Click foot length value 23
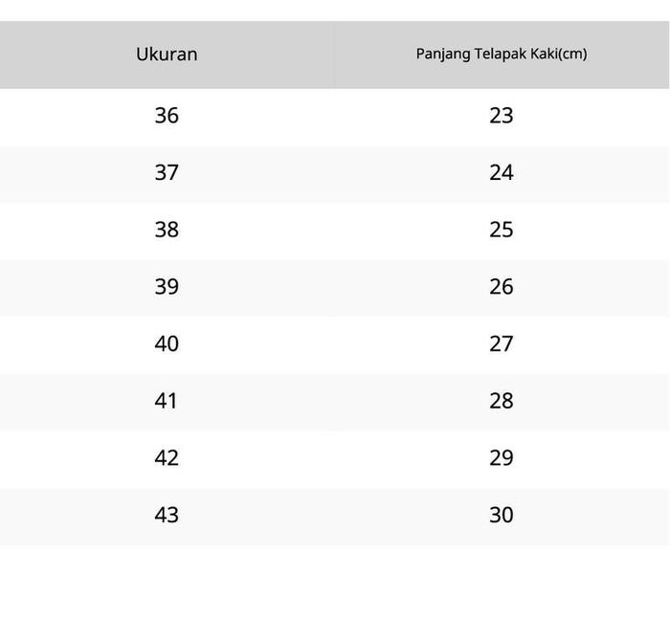Viewport: 670px width, 641px height. click(x=502, y=116)
